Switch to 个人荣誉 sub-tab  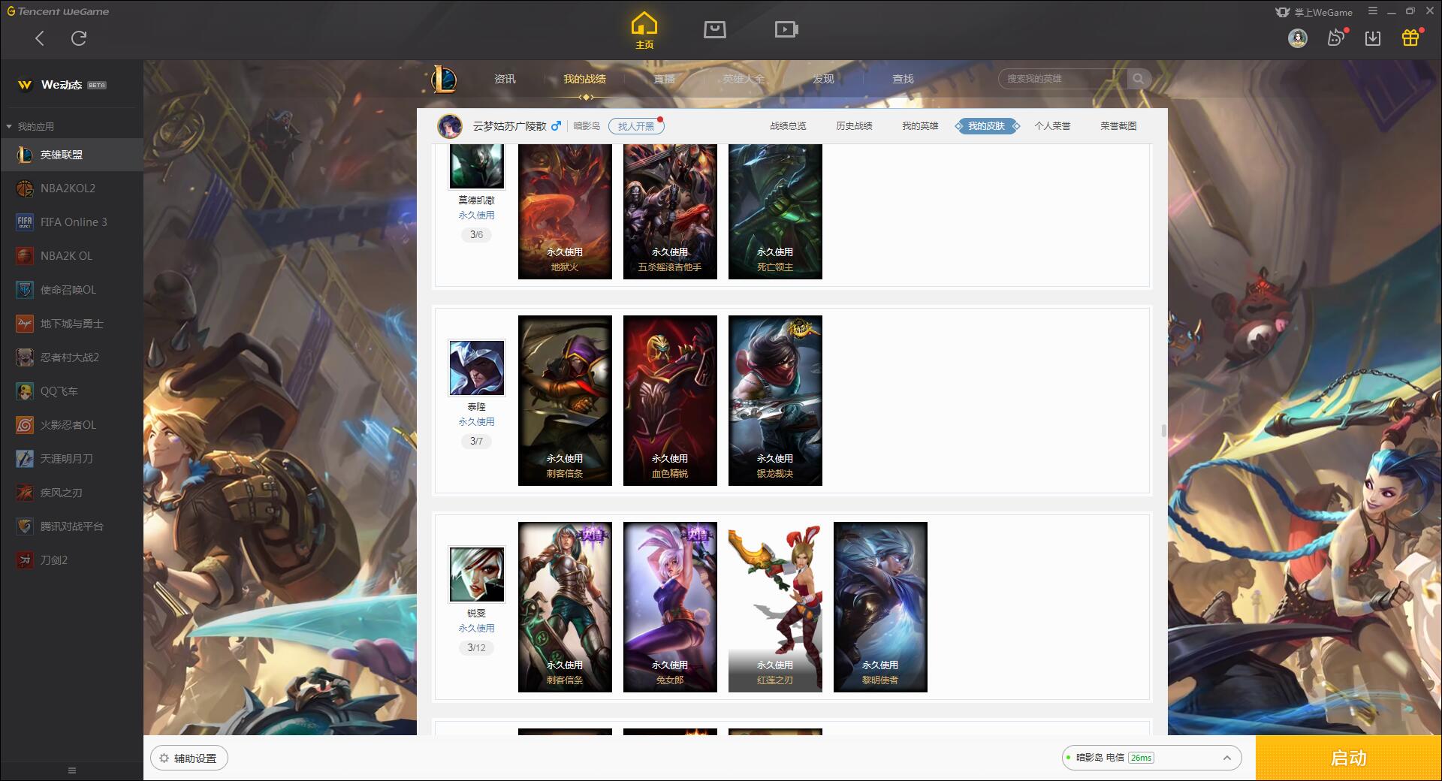tap(1052, 126)
